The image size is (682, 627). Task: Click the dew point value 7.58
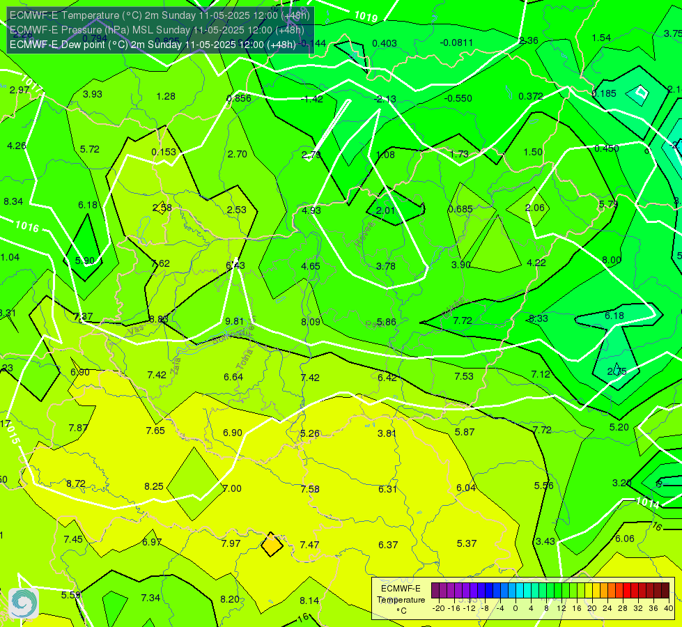point(310,489)
